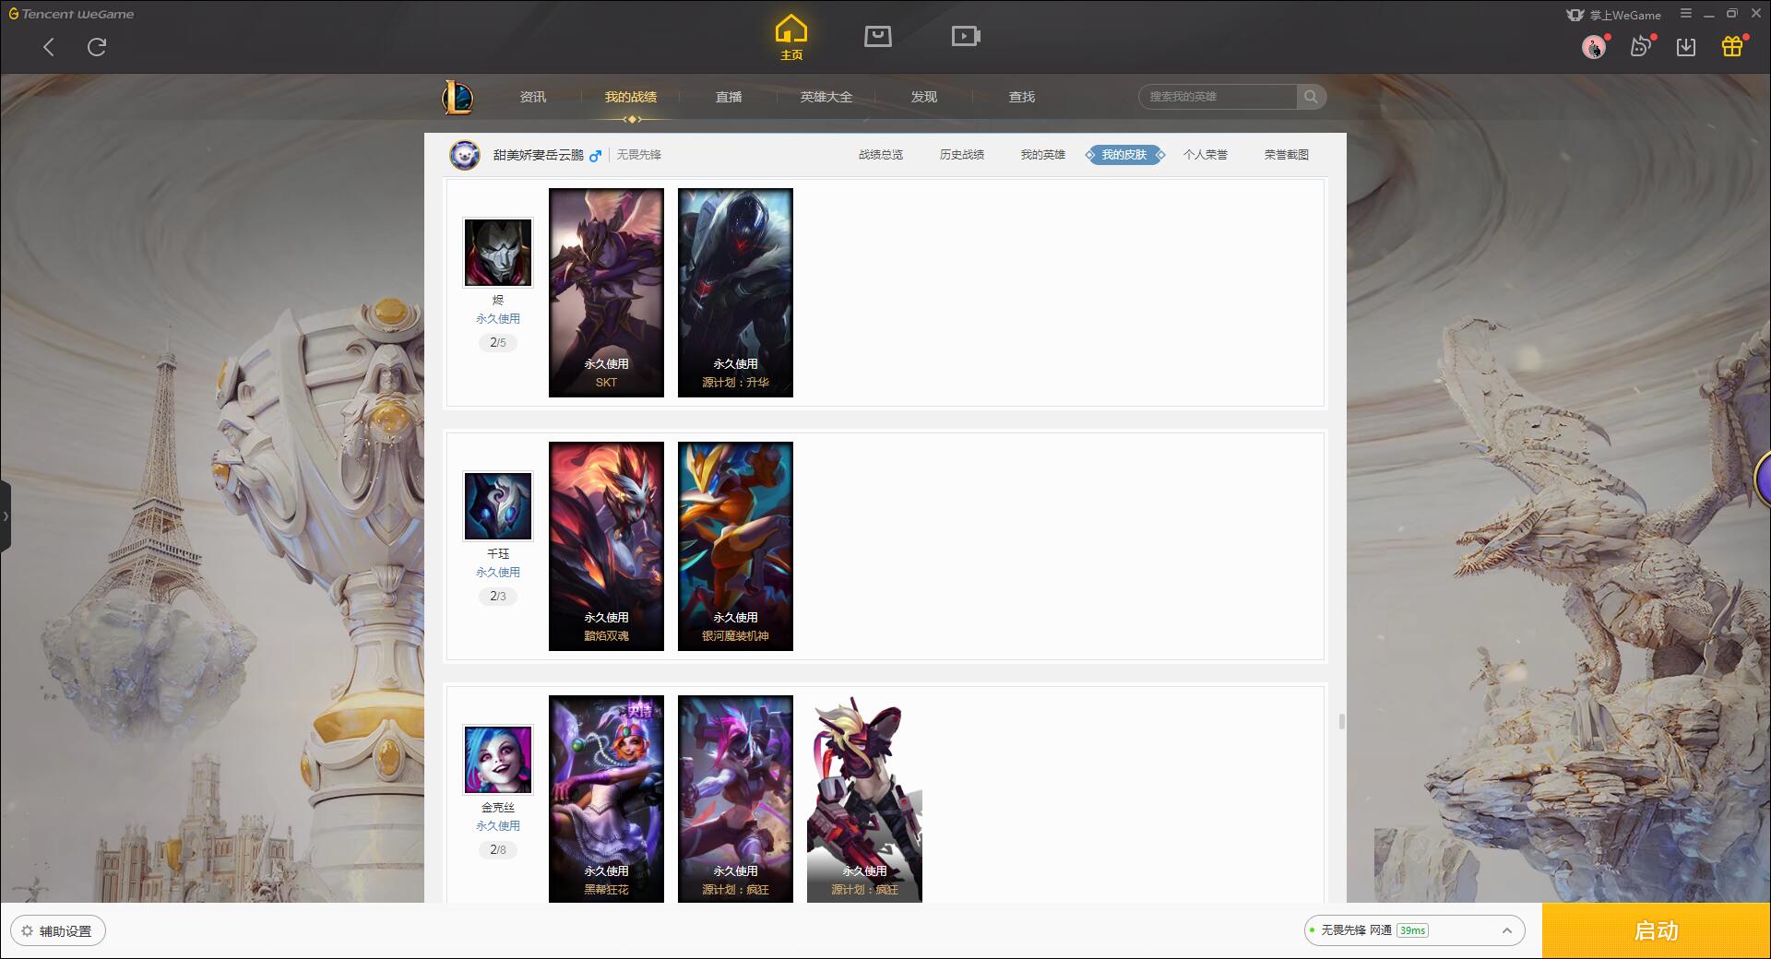
Task: Click the League of Legends logo
Action: click(458, 97)
